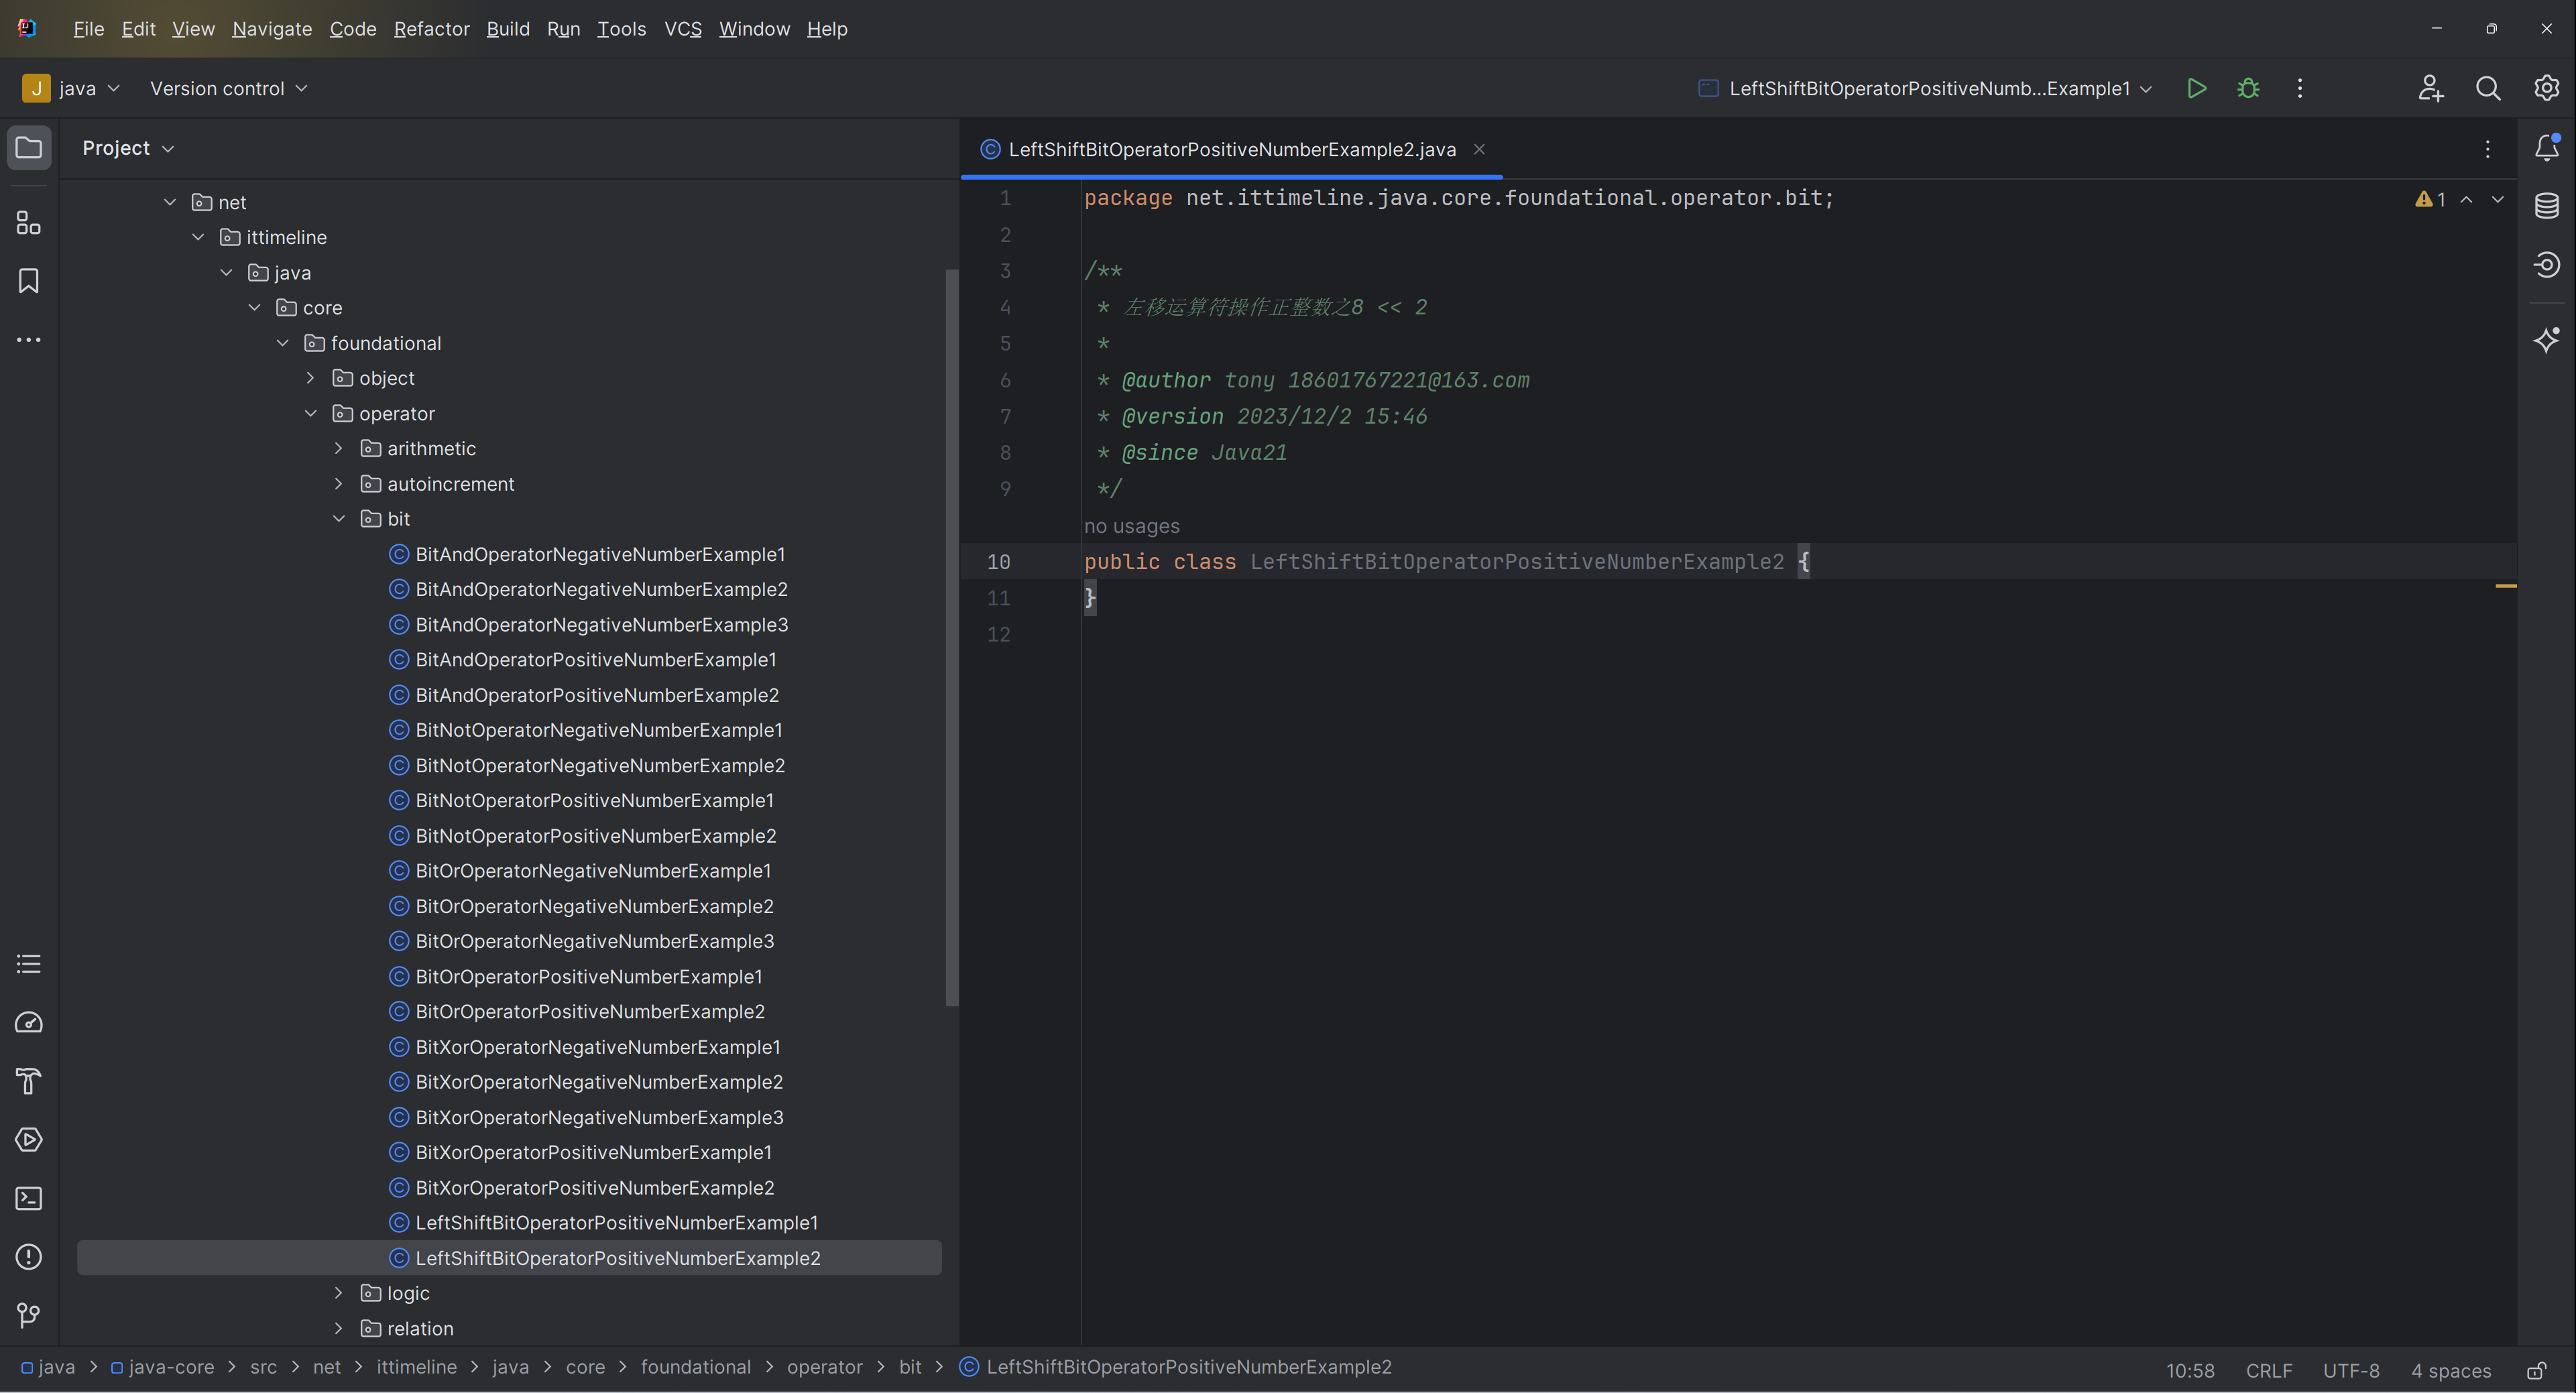The image size is (2576, 1393).
Task: Click the warning indicator showing 1 problem
Action: 2430,199
